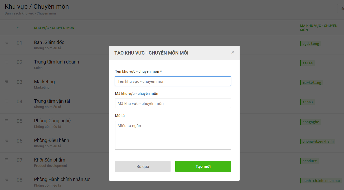Open the Khối Sản phẩm entry
Image resolution: width=344 pixels, height=190 pixels.
[x=50, y=160]
